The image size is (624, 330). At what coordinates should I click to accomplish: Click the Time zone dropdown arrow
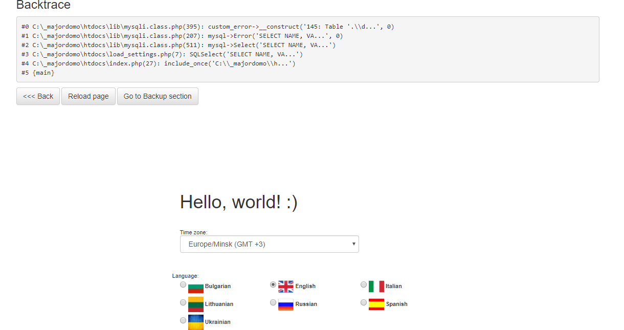(353, 244)
